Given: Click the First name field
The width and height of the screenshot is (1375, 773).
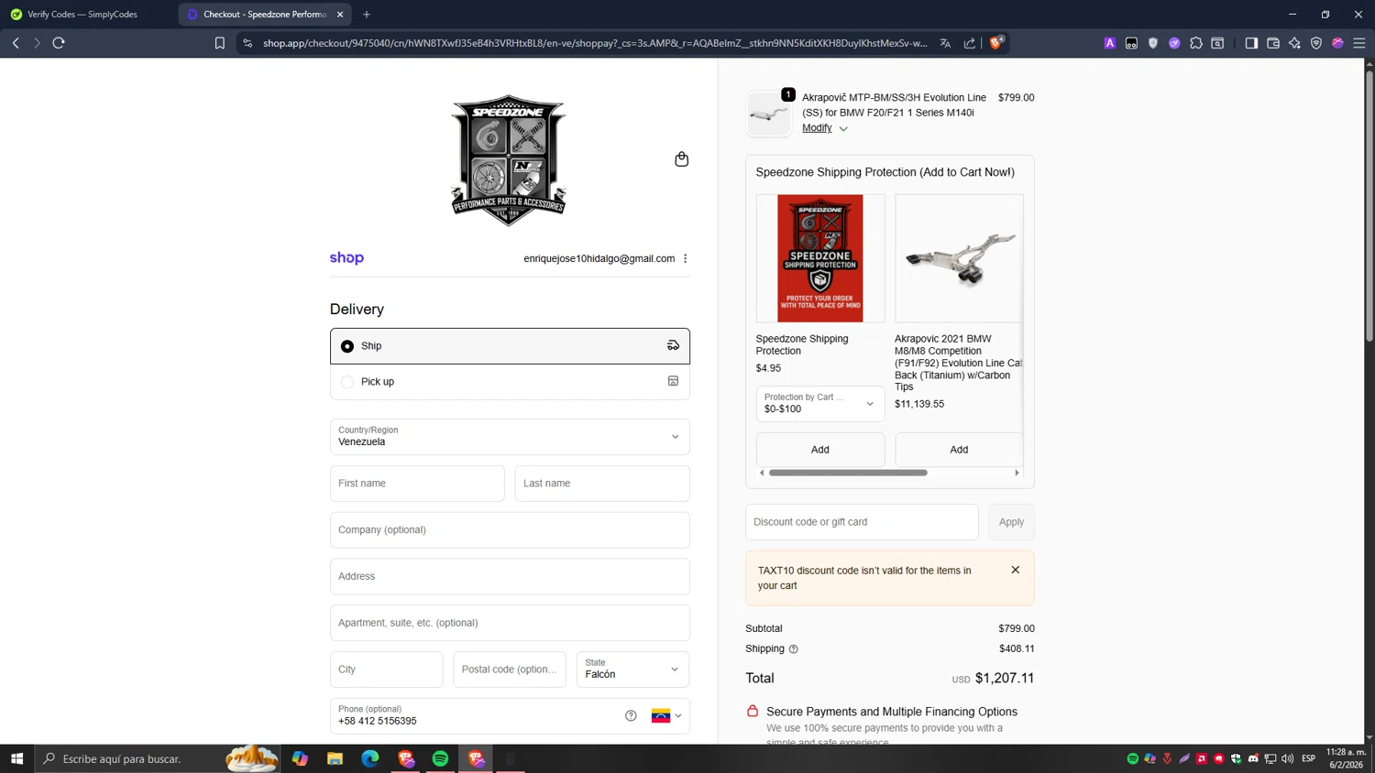Looking at the screenshot, I should (x=417, y=484).
